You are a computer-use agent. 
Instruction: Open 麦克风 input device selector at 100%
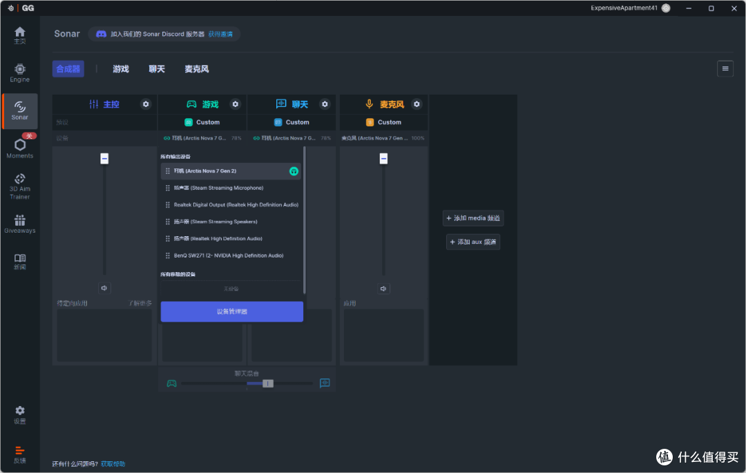point(383,138)
